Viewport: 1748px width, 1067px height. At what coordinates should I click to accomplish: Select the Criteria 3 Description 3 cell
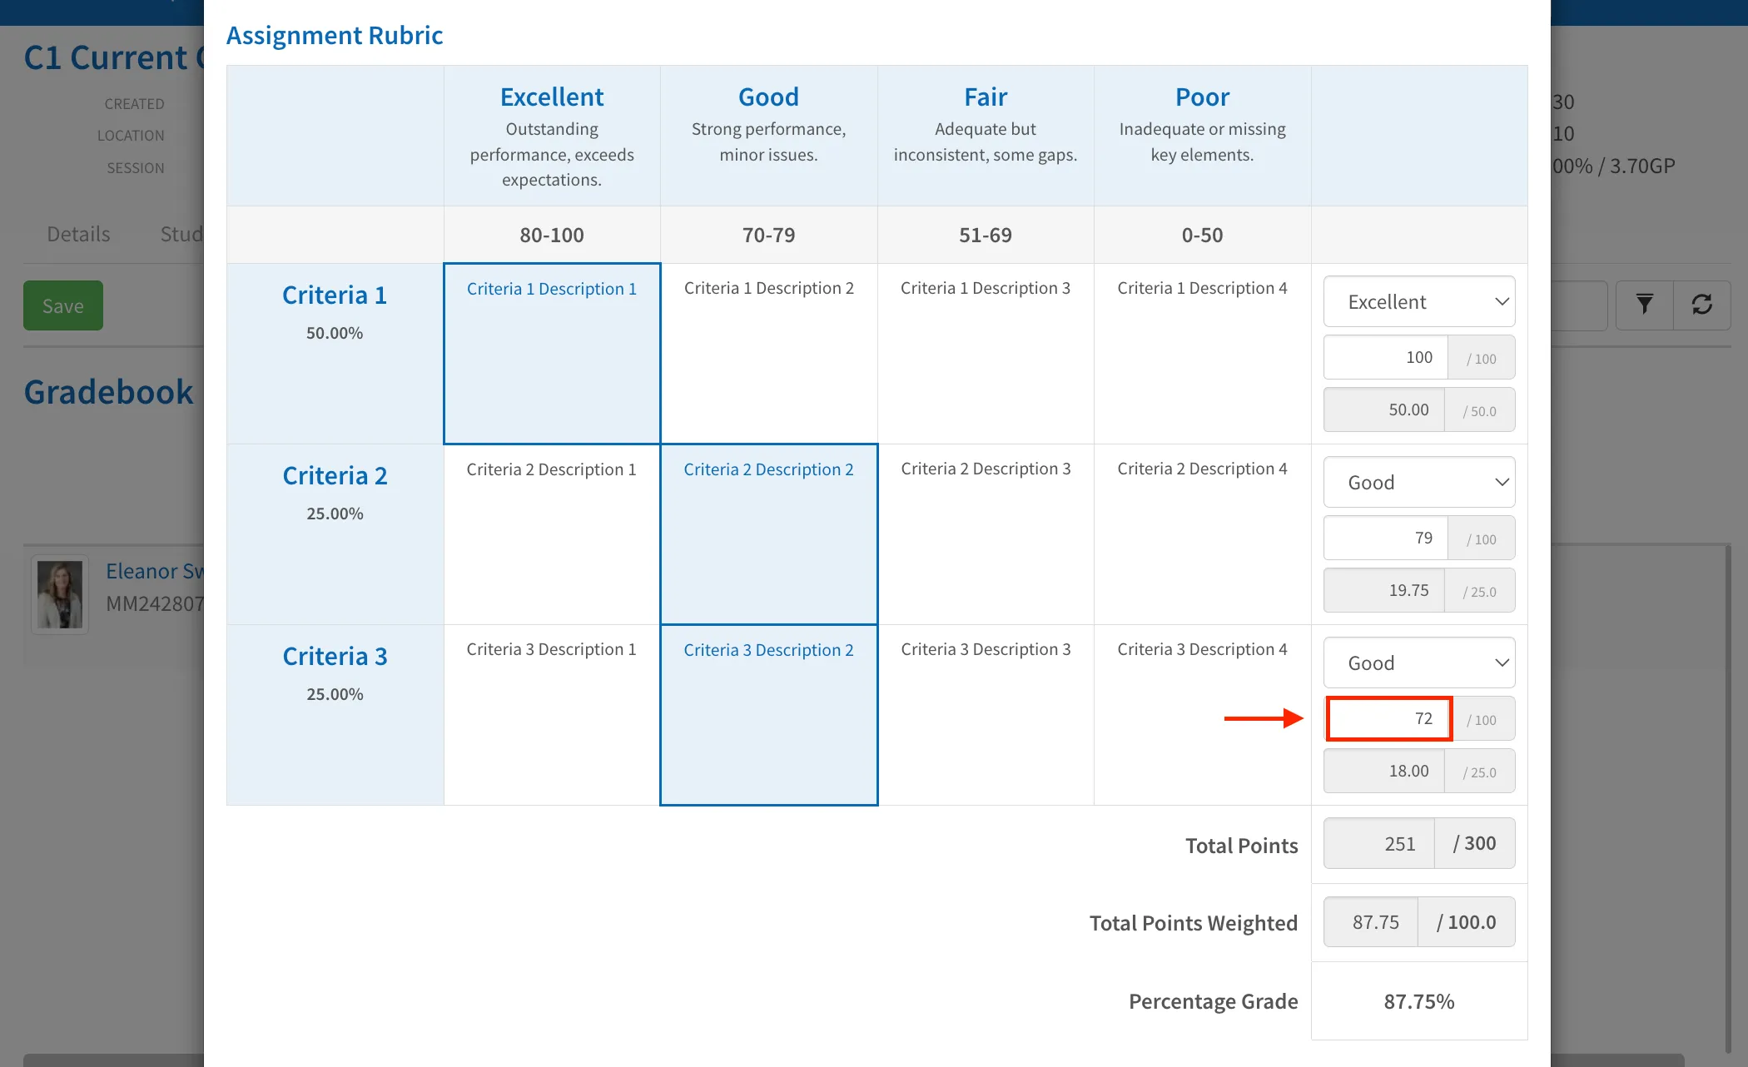[986, 715]
